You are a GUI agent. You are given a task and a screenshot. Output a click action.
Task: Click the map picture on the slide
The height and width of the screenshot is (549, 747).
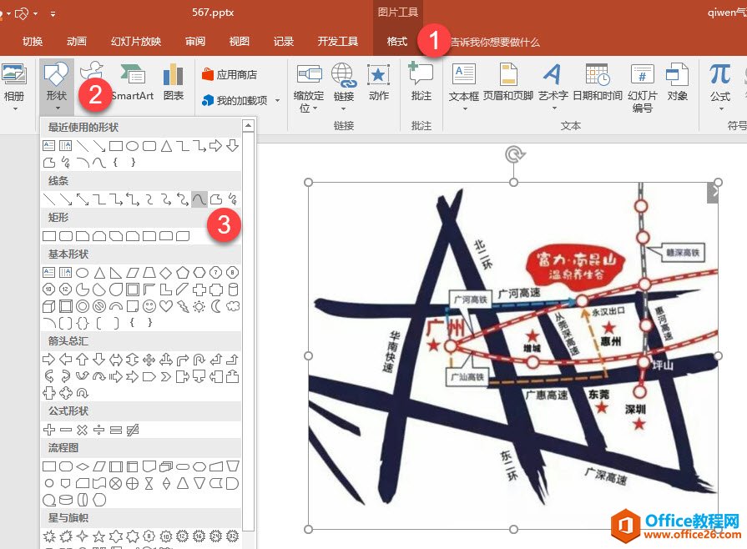coord(513,355)
